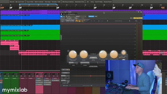The width and height of the screenshot is (167, 94).
Task: Click the orange Start marker on timeline
Action: point(2,8)
